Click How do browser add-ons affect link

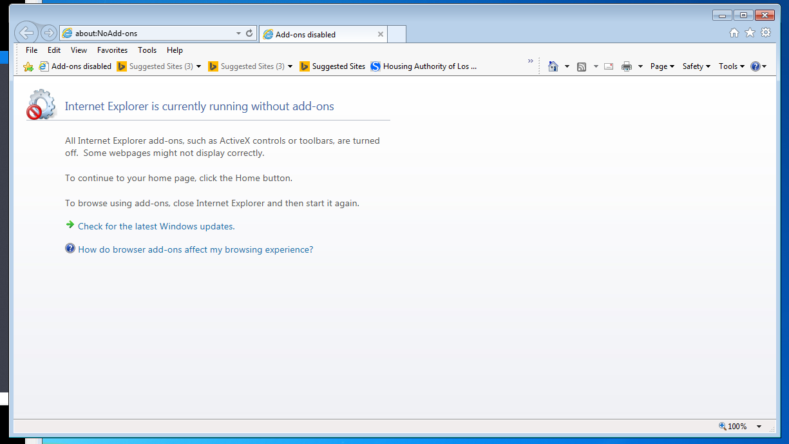pos(196,249)
